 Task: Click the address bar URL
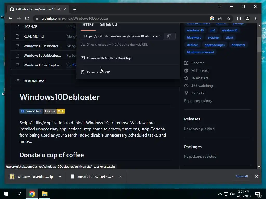pyautogui.click(x=75, y=18)
